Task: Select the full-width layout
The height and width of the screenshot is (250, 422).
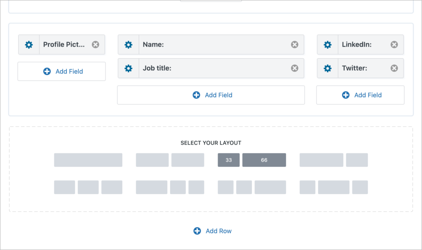Action: coord(88,160)
